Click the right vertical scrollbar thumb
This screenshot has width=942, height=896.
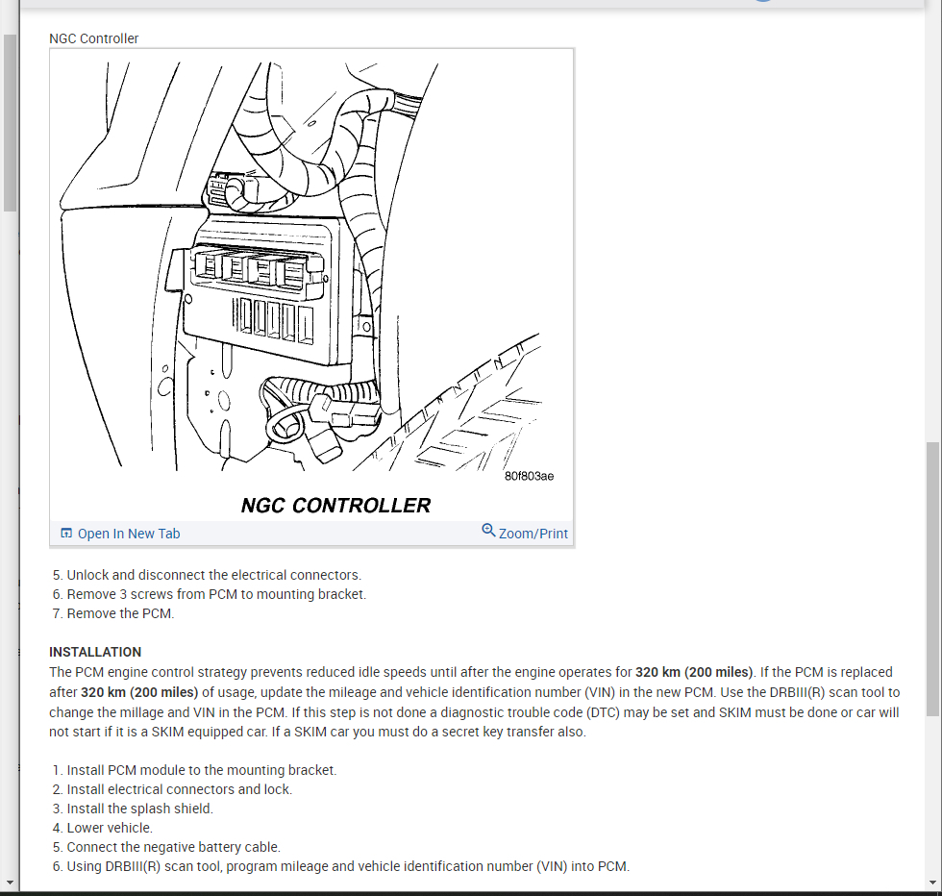931,579
